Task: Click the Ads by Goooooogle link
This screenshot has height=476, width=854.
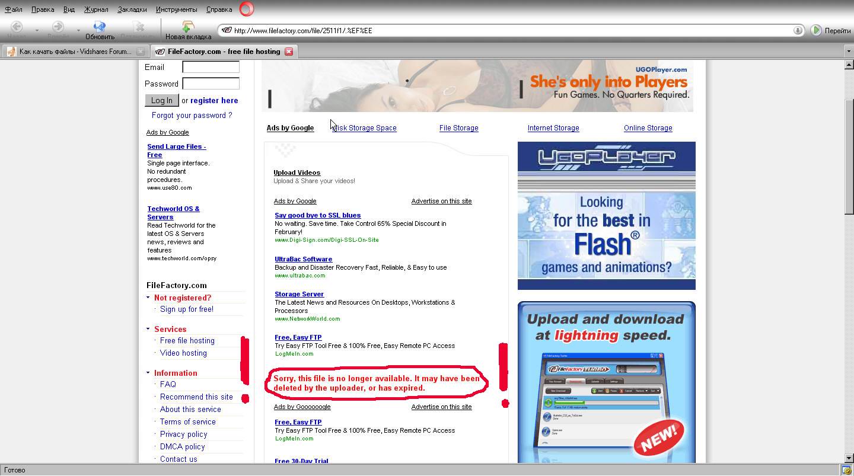Action: (302, 407)
